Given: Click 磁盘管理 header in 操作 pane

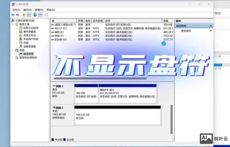Looking at the screenshot, I should (x=194, y=26).
